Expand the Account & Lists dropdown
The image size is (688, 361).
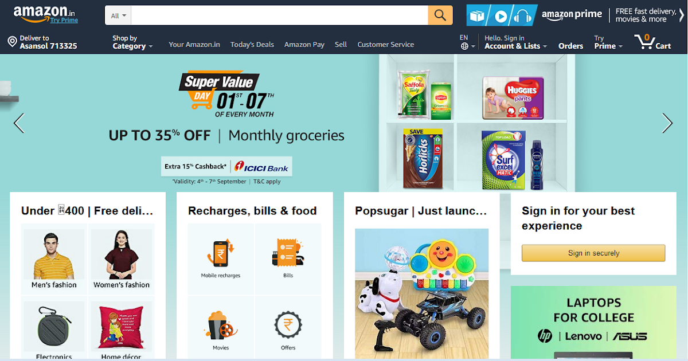[x=515, y=42]
